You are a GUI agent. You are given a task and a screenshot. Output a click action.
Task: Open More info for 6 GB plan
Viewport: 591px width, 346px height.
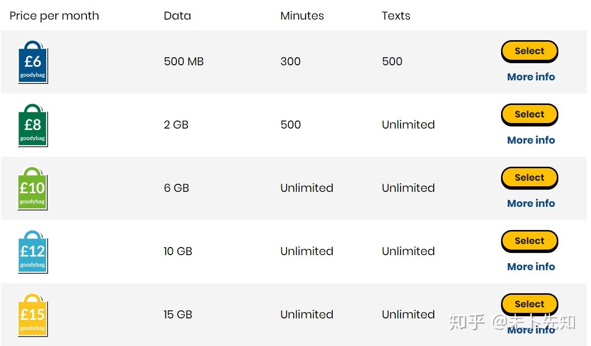(x=531, y=203)
